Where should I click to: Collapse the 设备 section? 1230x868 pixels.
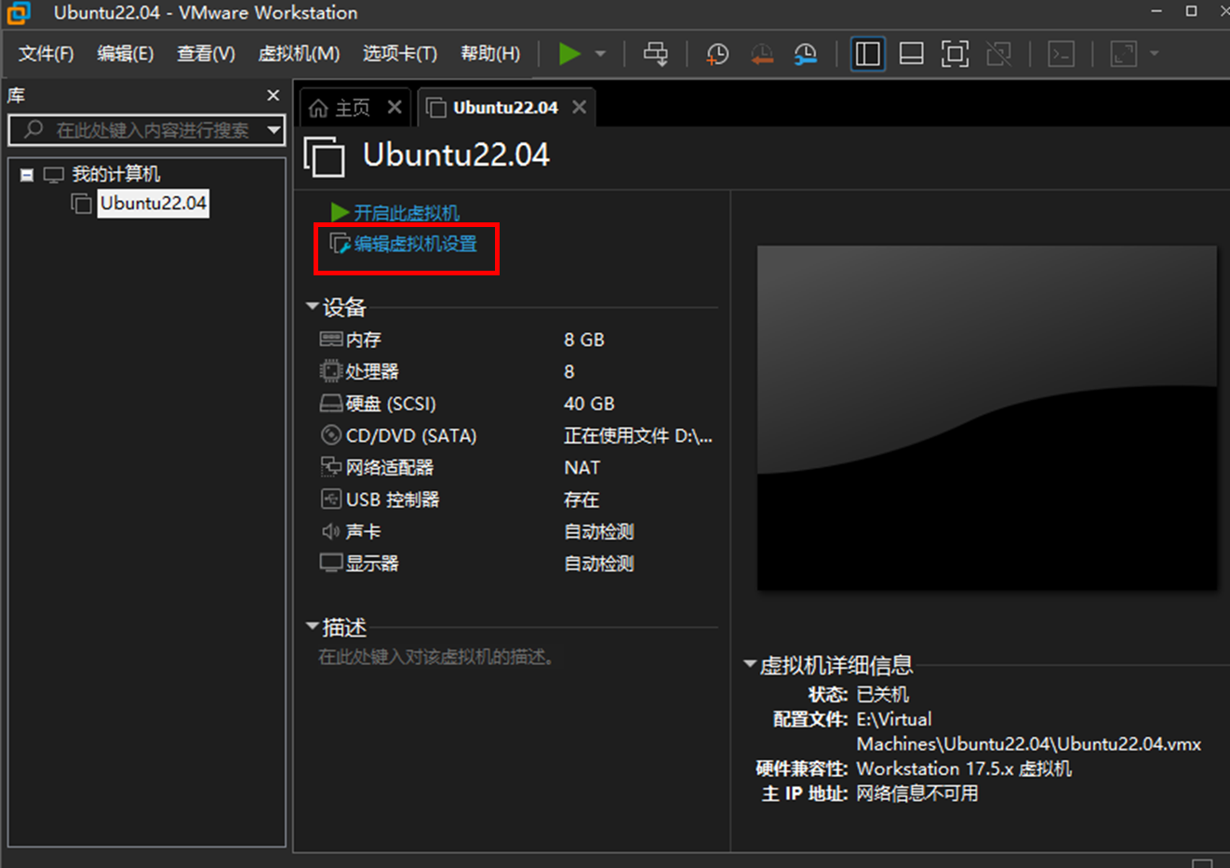(x=313, y=306)
